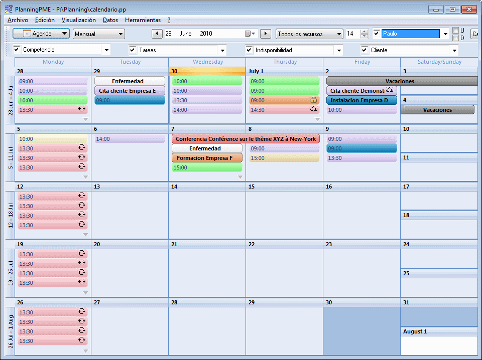This screenshot has height=360, width=482.
Task: Open the date picker calendar icon
Action: pos(248,33)
